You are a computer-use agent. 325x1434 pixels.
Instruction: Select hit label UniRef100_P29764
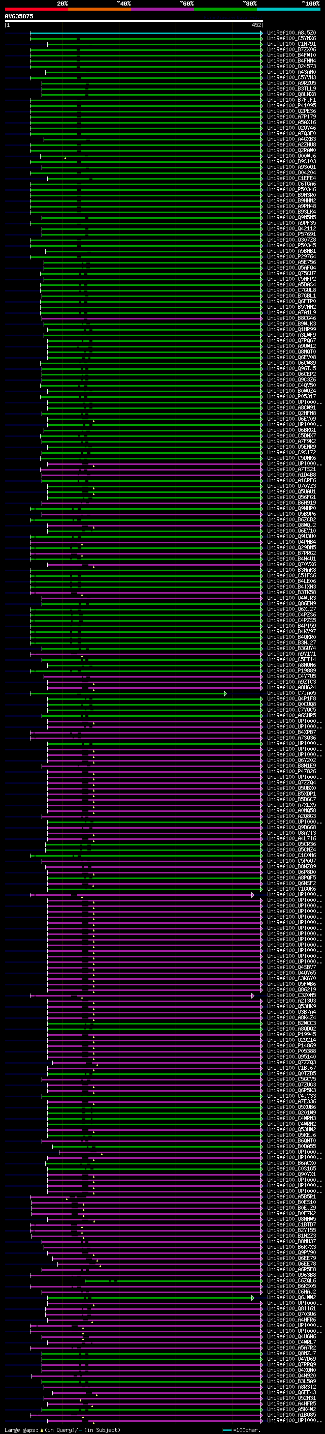tap(291, 256)
